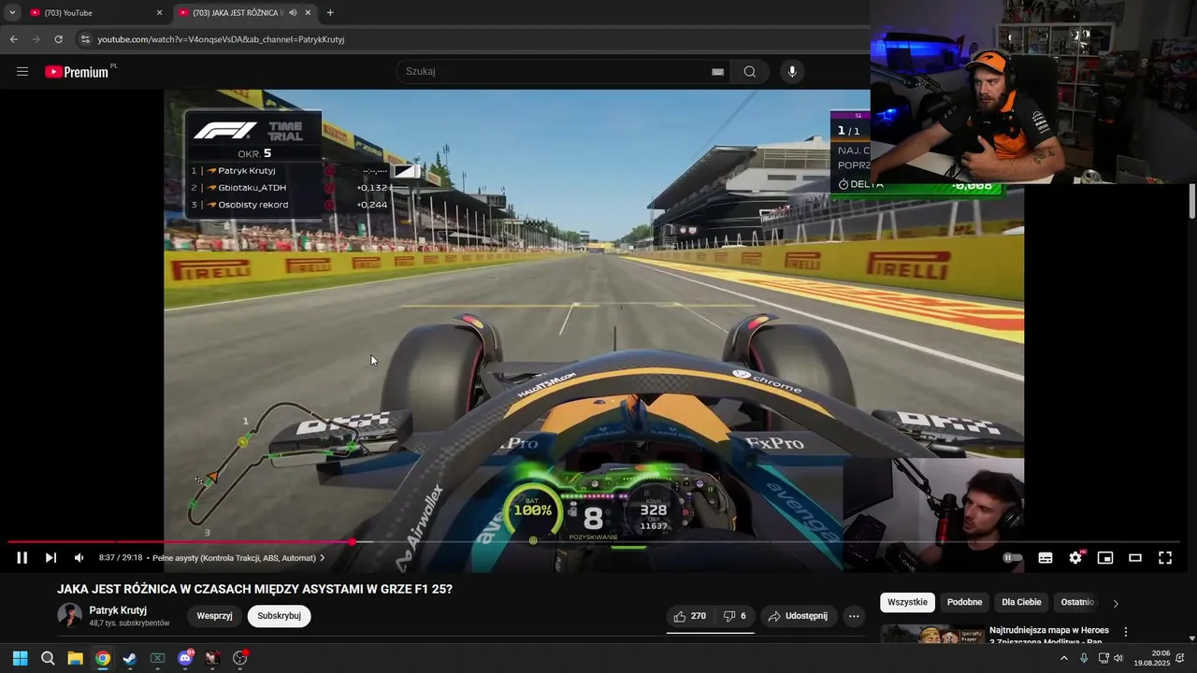Open more actions menu beside Udostępnij
Image resolution: width=1197 pixels, height=673 pixels.
tap(854, 616)
